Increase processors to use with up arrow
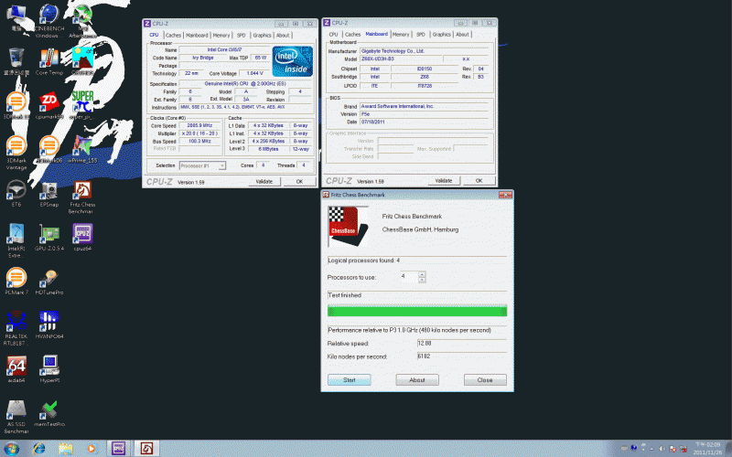The width and height of the screenshot is (732, 457). [422, 274]
